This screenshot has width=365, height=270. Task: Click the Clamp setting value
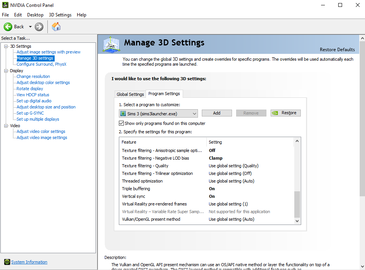[x=216, y=158]
